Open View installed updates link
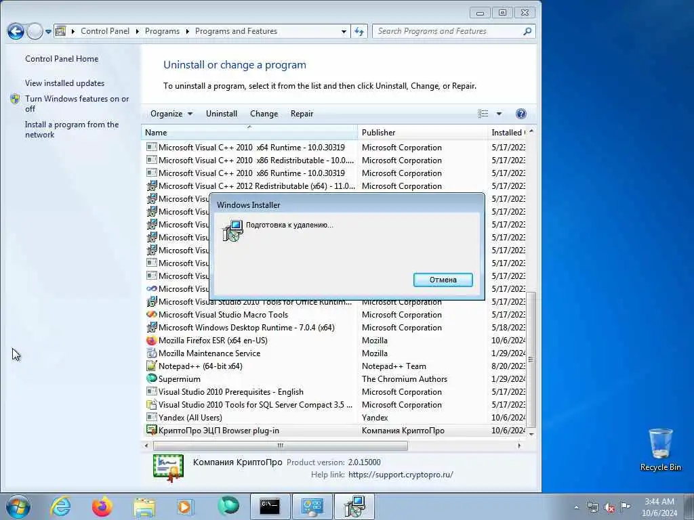Image resolution: width=694 pixels, height=520 pixels. [x=64, y=83]
